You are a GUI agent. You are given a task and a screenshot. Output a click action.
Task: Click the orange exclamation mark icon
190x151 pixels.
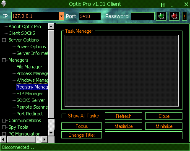click(x=185, y=16)
